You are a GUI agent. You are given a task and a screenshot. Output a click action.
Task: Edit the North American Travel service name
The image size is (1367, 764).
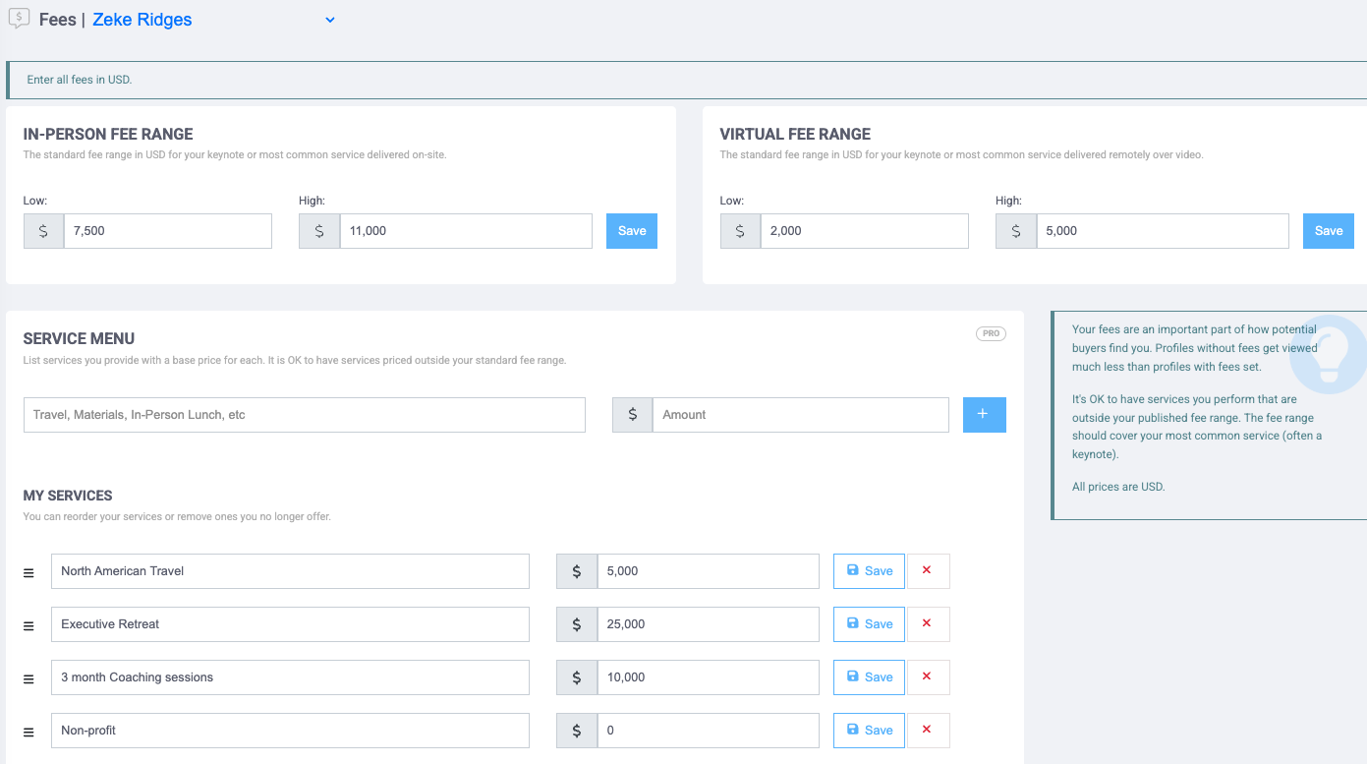pos(290,571)
